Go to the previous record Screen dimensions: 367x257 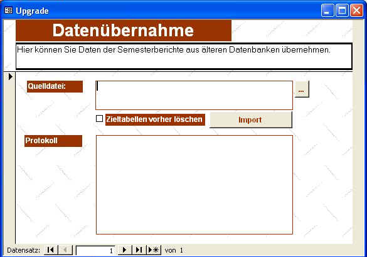(x=65, y=250)
